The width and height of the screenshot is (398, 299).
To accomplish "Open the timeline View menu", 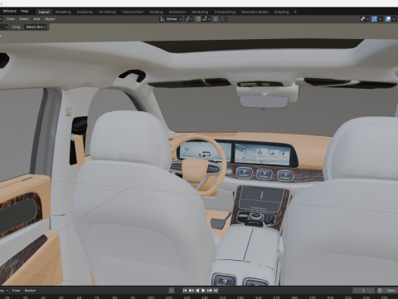I will [x=16, y=291].
